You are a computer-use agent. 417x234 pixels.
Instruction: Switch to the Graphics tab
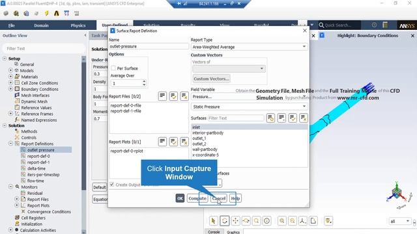click(x=233, y=232)
